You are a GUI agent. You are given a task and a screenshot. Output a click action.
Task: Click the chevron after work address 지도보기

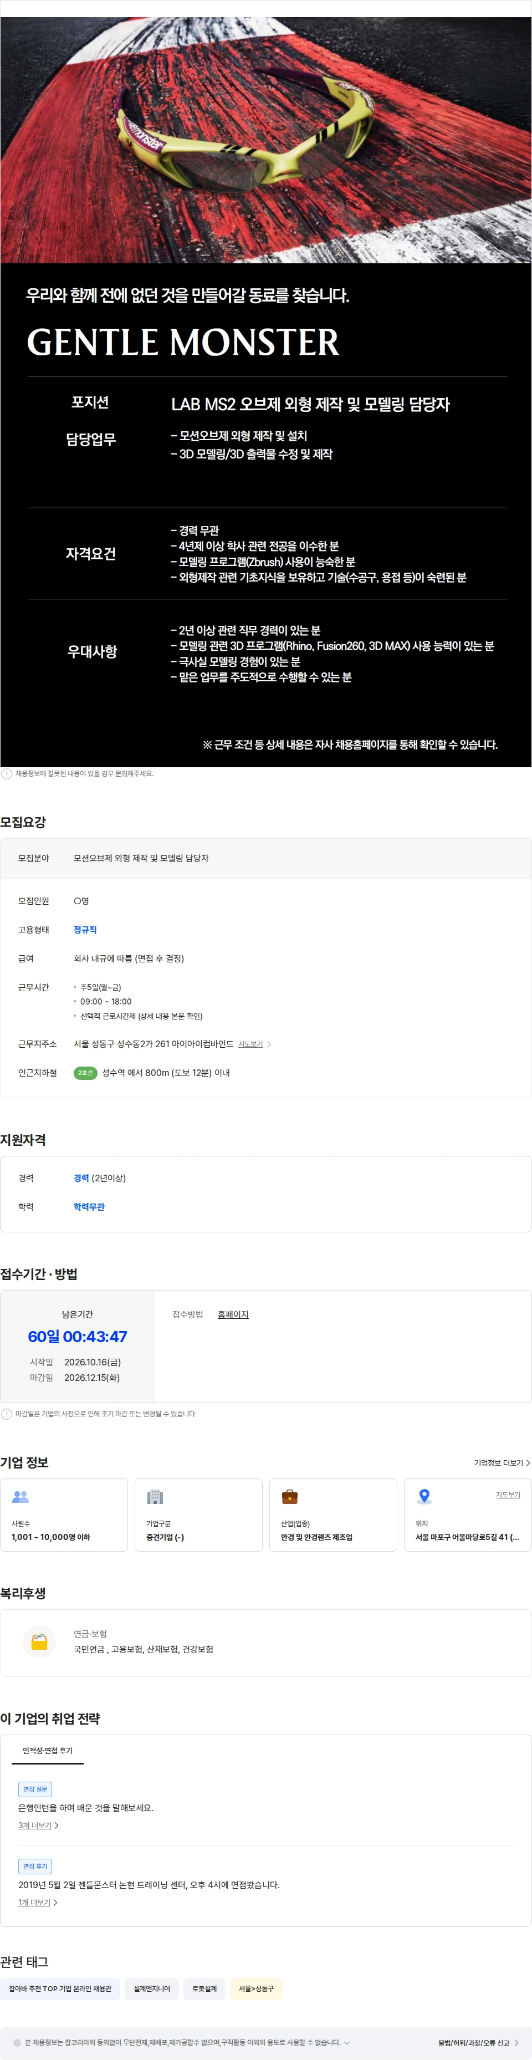269,1044
